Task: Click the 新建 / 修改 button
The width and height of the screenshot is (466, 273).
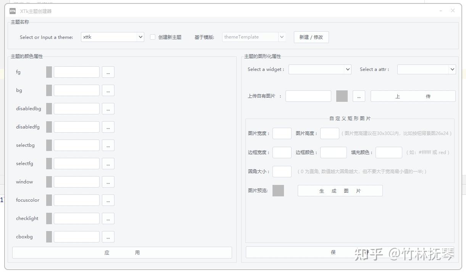Action: pos(311,37)
